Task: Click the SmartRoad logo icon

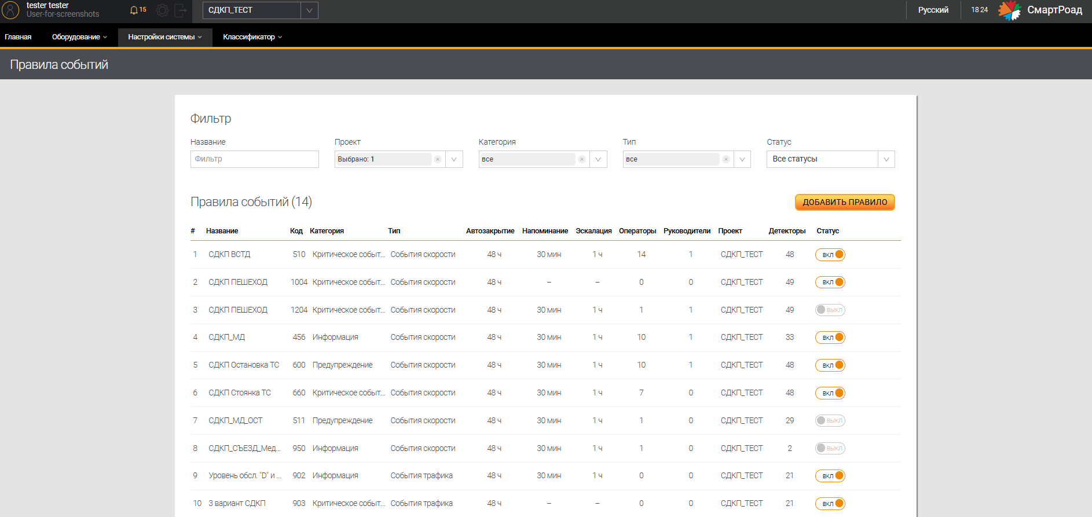Action: [1010, 10]
